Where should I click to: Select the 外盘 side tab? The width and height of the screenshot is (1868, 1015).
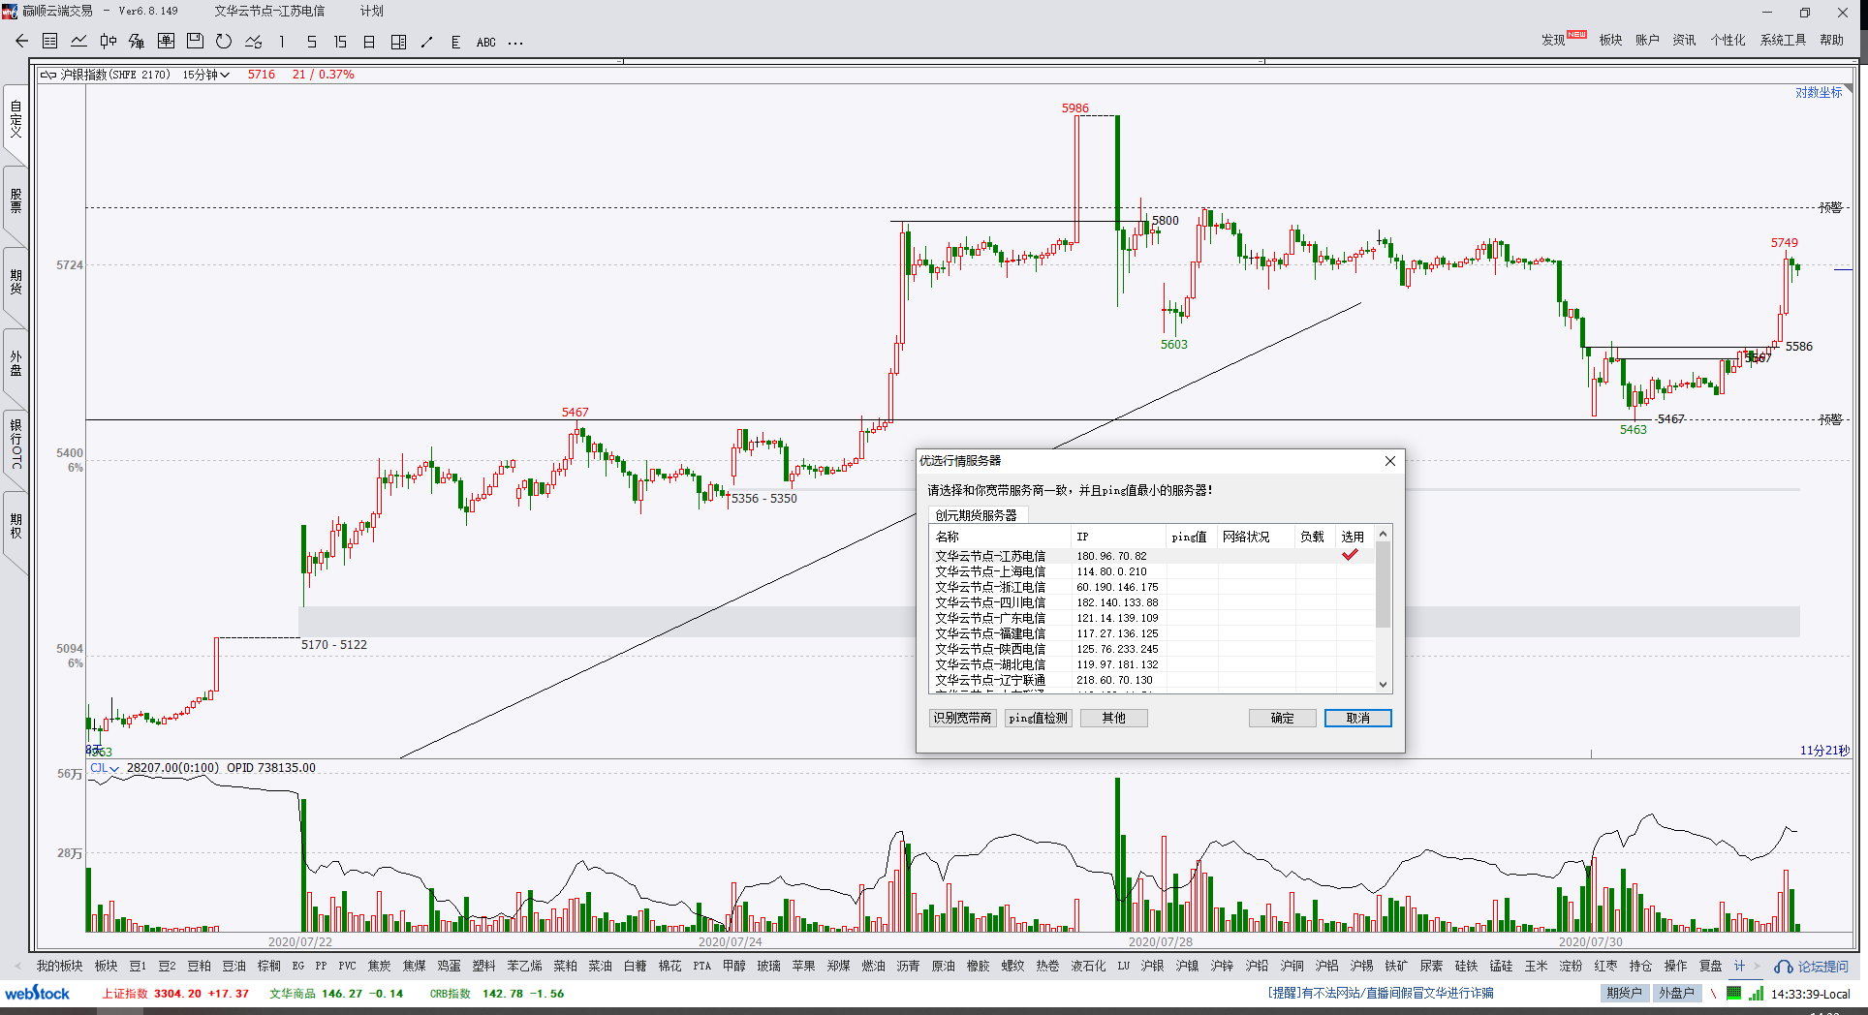click(16, 363)
